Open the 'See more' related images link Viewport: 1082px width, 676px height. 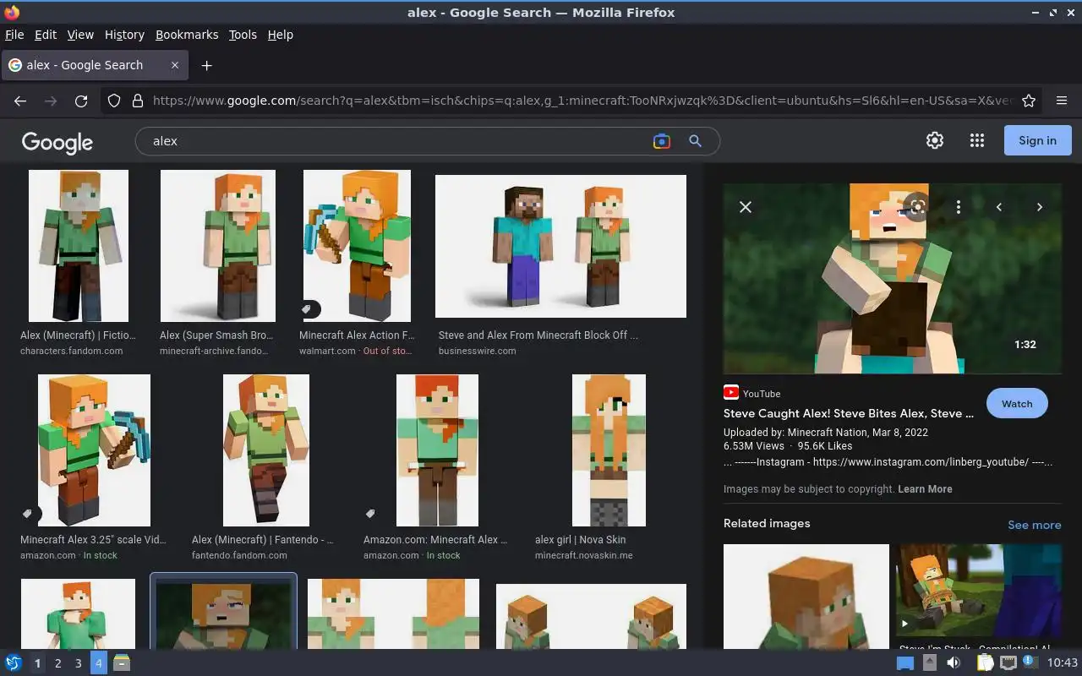click(1034, 525)
